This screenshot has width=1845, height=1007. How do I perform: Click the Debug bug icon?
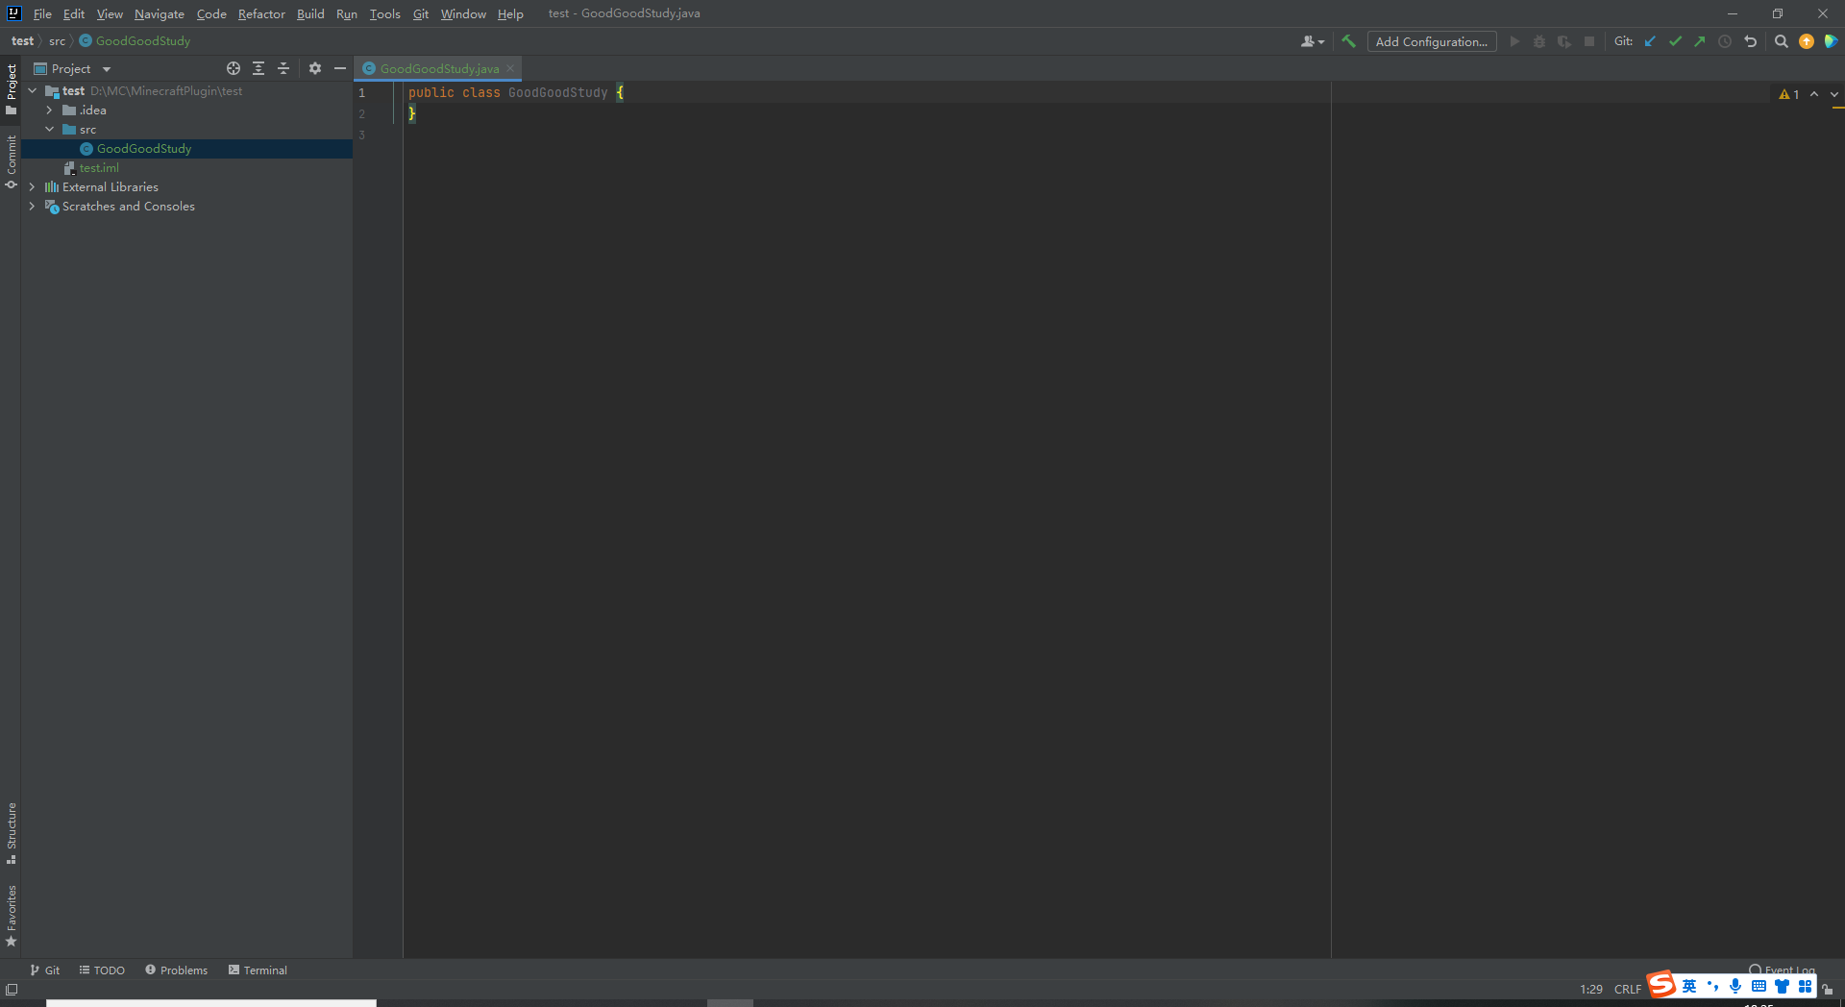(x=1539, y=41)
